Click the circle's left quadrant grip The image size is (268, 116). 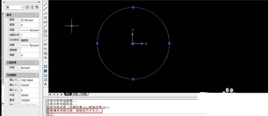tap(97, 43)
